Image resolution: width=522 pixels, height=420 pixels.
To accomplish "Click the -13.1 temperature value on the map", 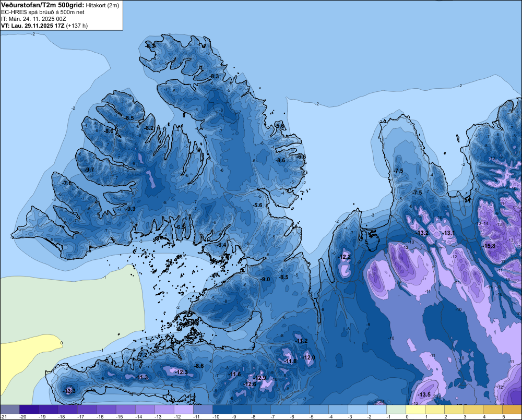I will point(449,233).
